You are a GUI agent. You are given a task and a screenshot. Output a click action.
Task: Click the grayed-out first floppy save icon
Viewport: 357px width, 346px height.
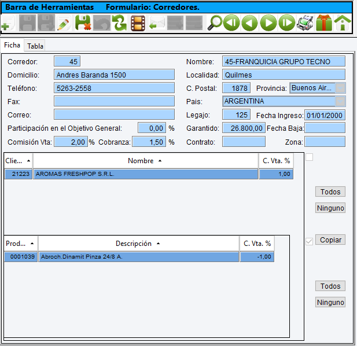27,23
